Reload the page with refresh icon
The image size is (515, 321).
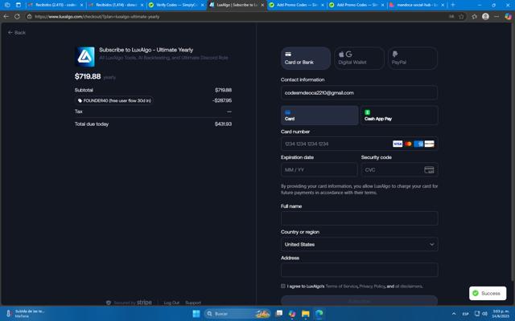[x=17, y=16]
